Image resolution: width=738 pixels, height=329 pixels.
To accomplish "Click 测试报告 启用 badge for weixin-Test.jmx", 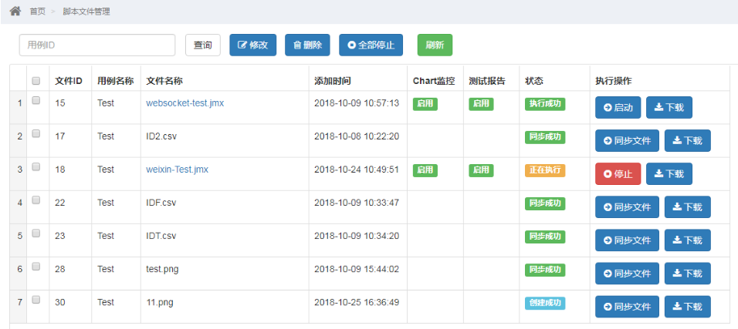I will pos(481,170).
